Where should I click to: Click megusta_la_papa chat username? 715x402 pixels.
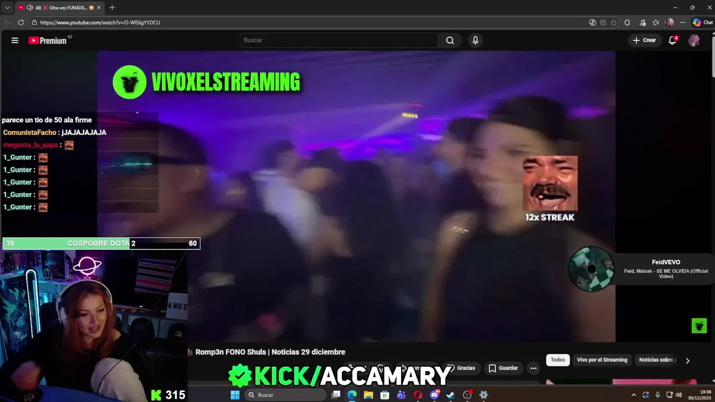coord(31,145)
